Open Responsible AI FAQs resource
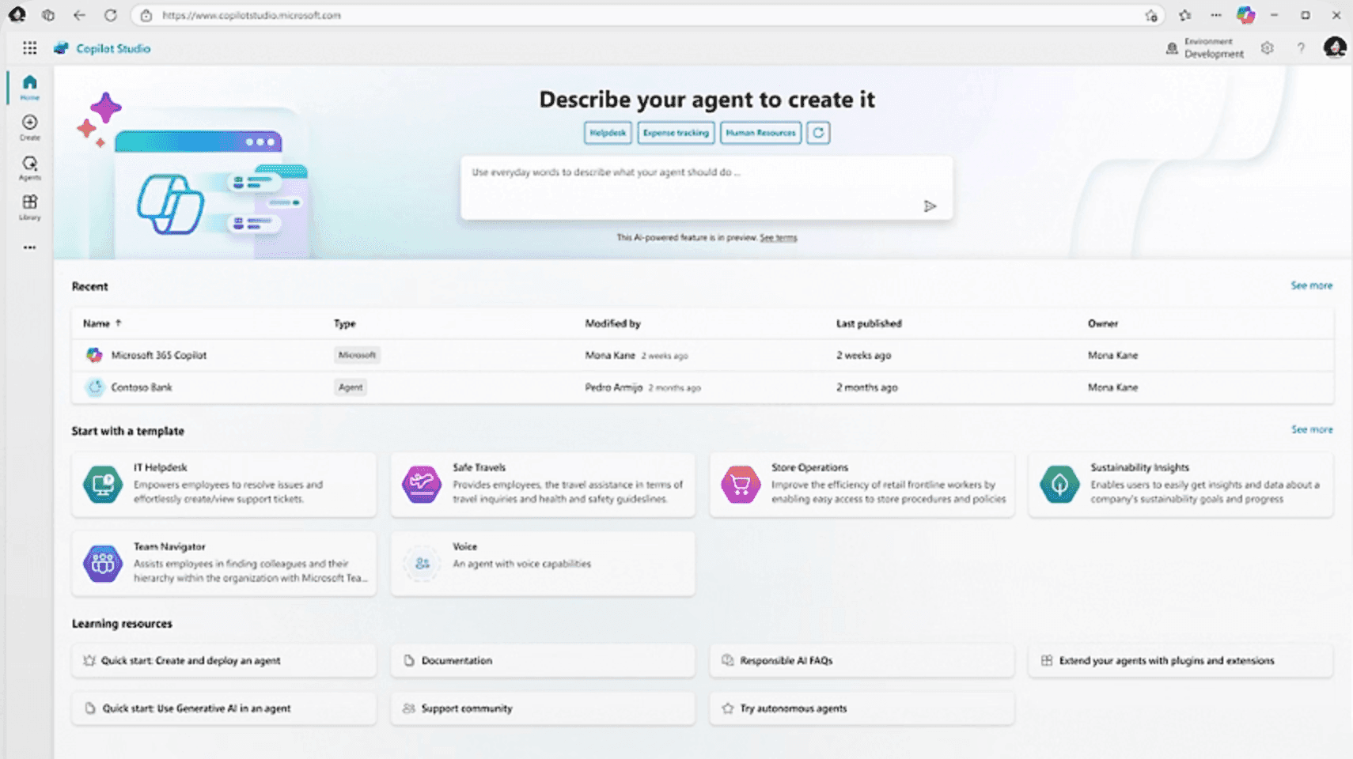 click(x=862, y=660)
